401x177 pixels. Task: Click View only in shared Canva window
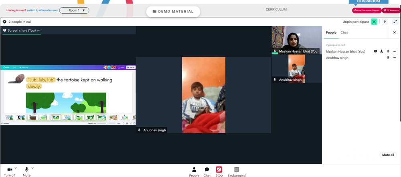pos(24,67)
